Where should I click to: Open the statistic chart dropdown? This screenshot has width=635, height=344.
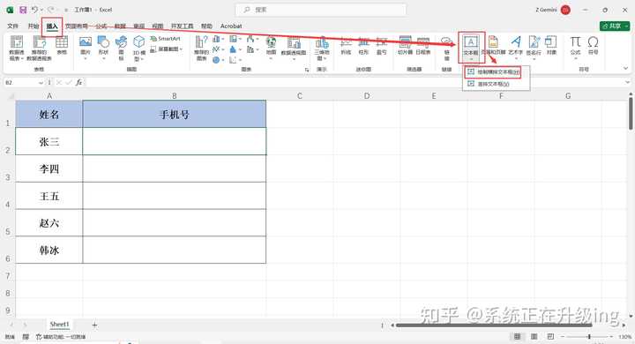coord(235,49)
